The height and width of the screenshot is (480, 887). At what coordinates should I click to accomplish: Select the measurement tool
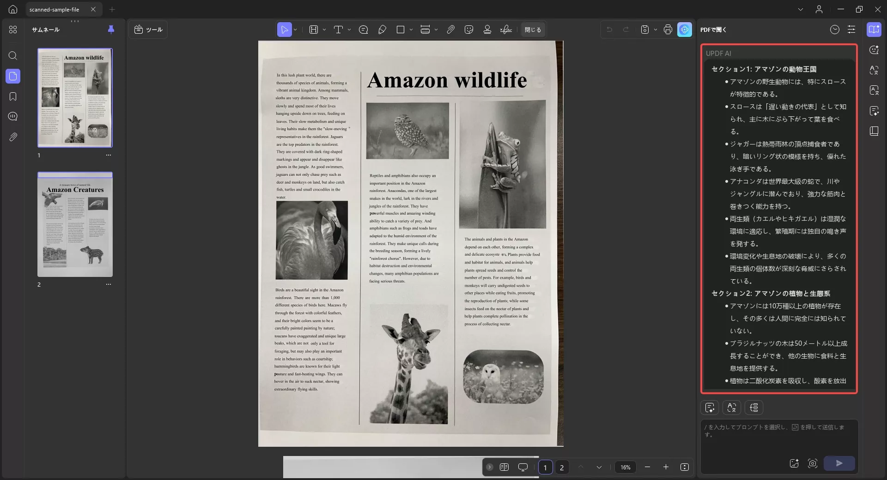tap(425, 30)
